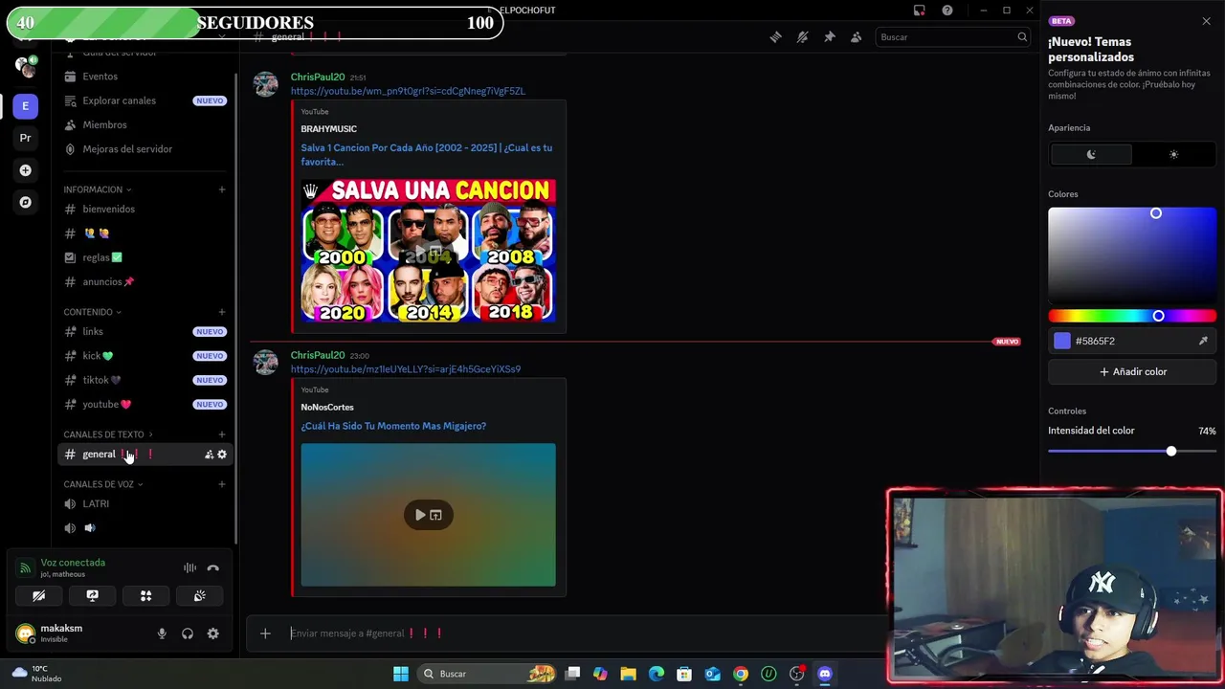Click the hue spectrum slider
Viewport: 1225px width, 689px height.
click(x=1132, y=316)
